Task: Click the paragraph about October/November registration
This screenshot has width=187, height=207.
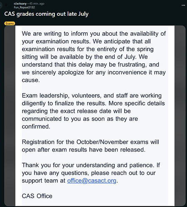Action: (90, 146)
